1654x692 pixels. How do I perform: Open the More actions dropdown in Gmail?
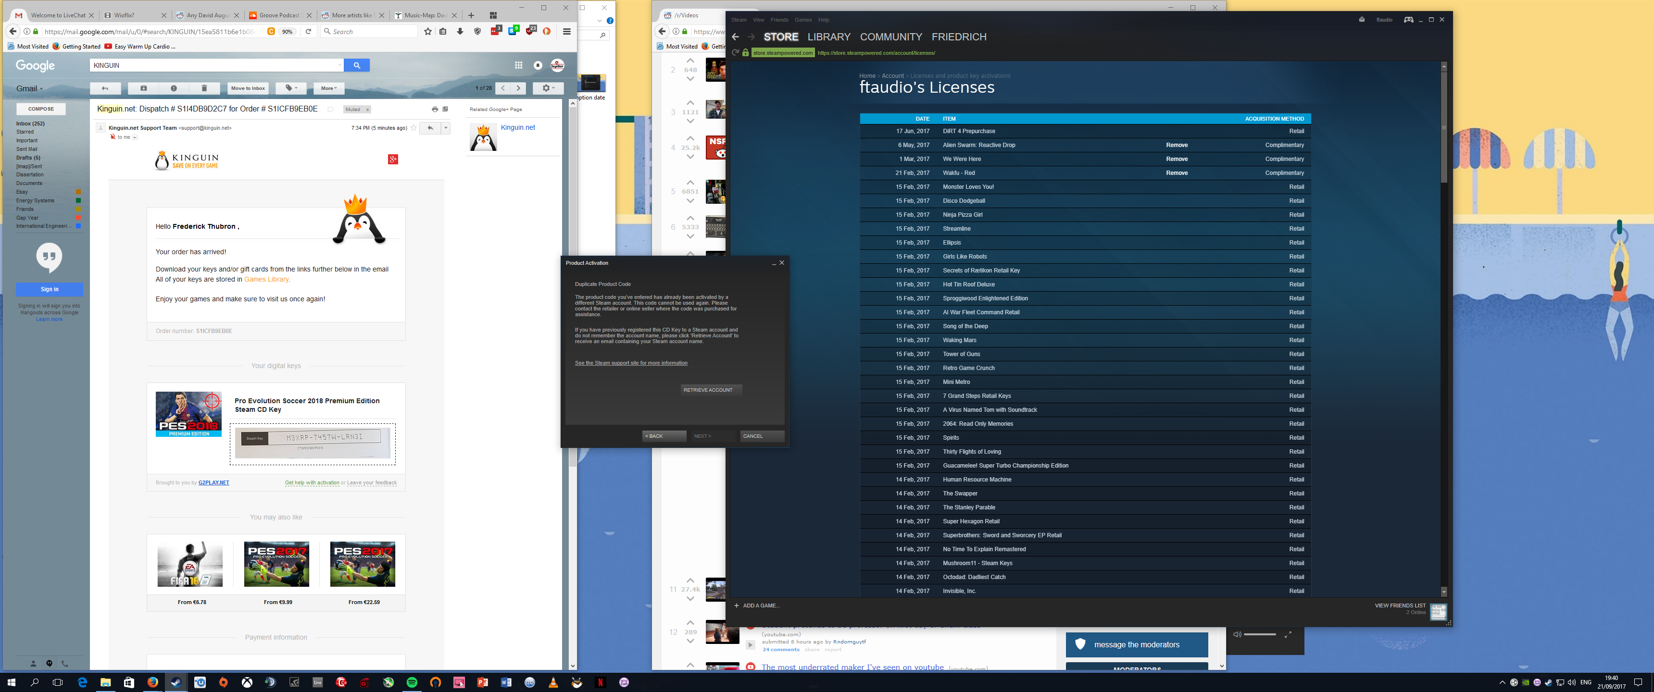click(329, 88)
